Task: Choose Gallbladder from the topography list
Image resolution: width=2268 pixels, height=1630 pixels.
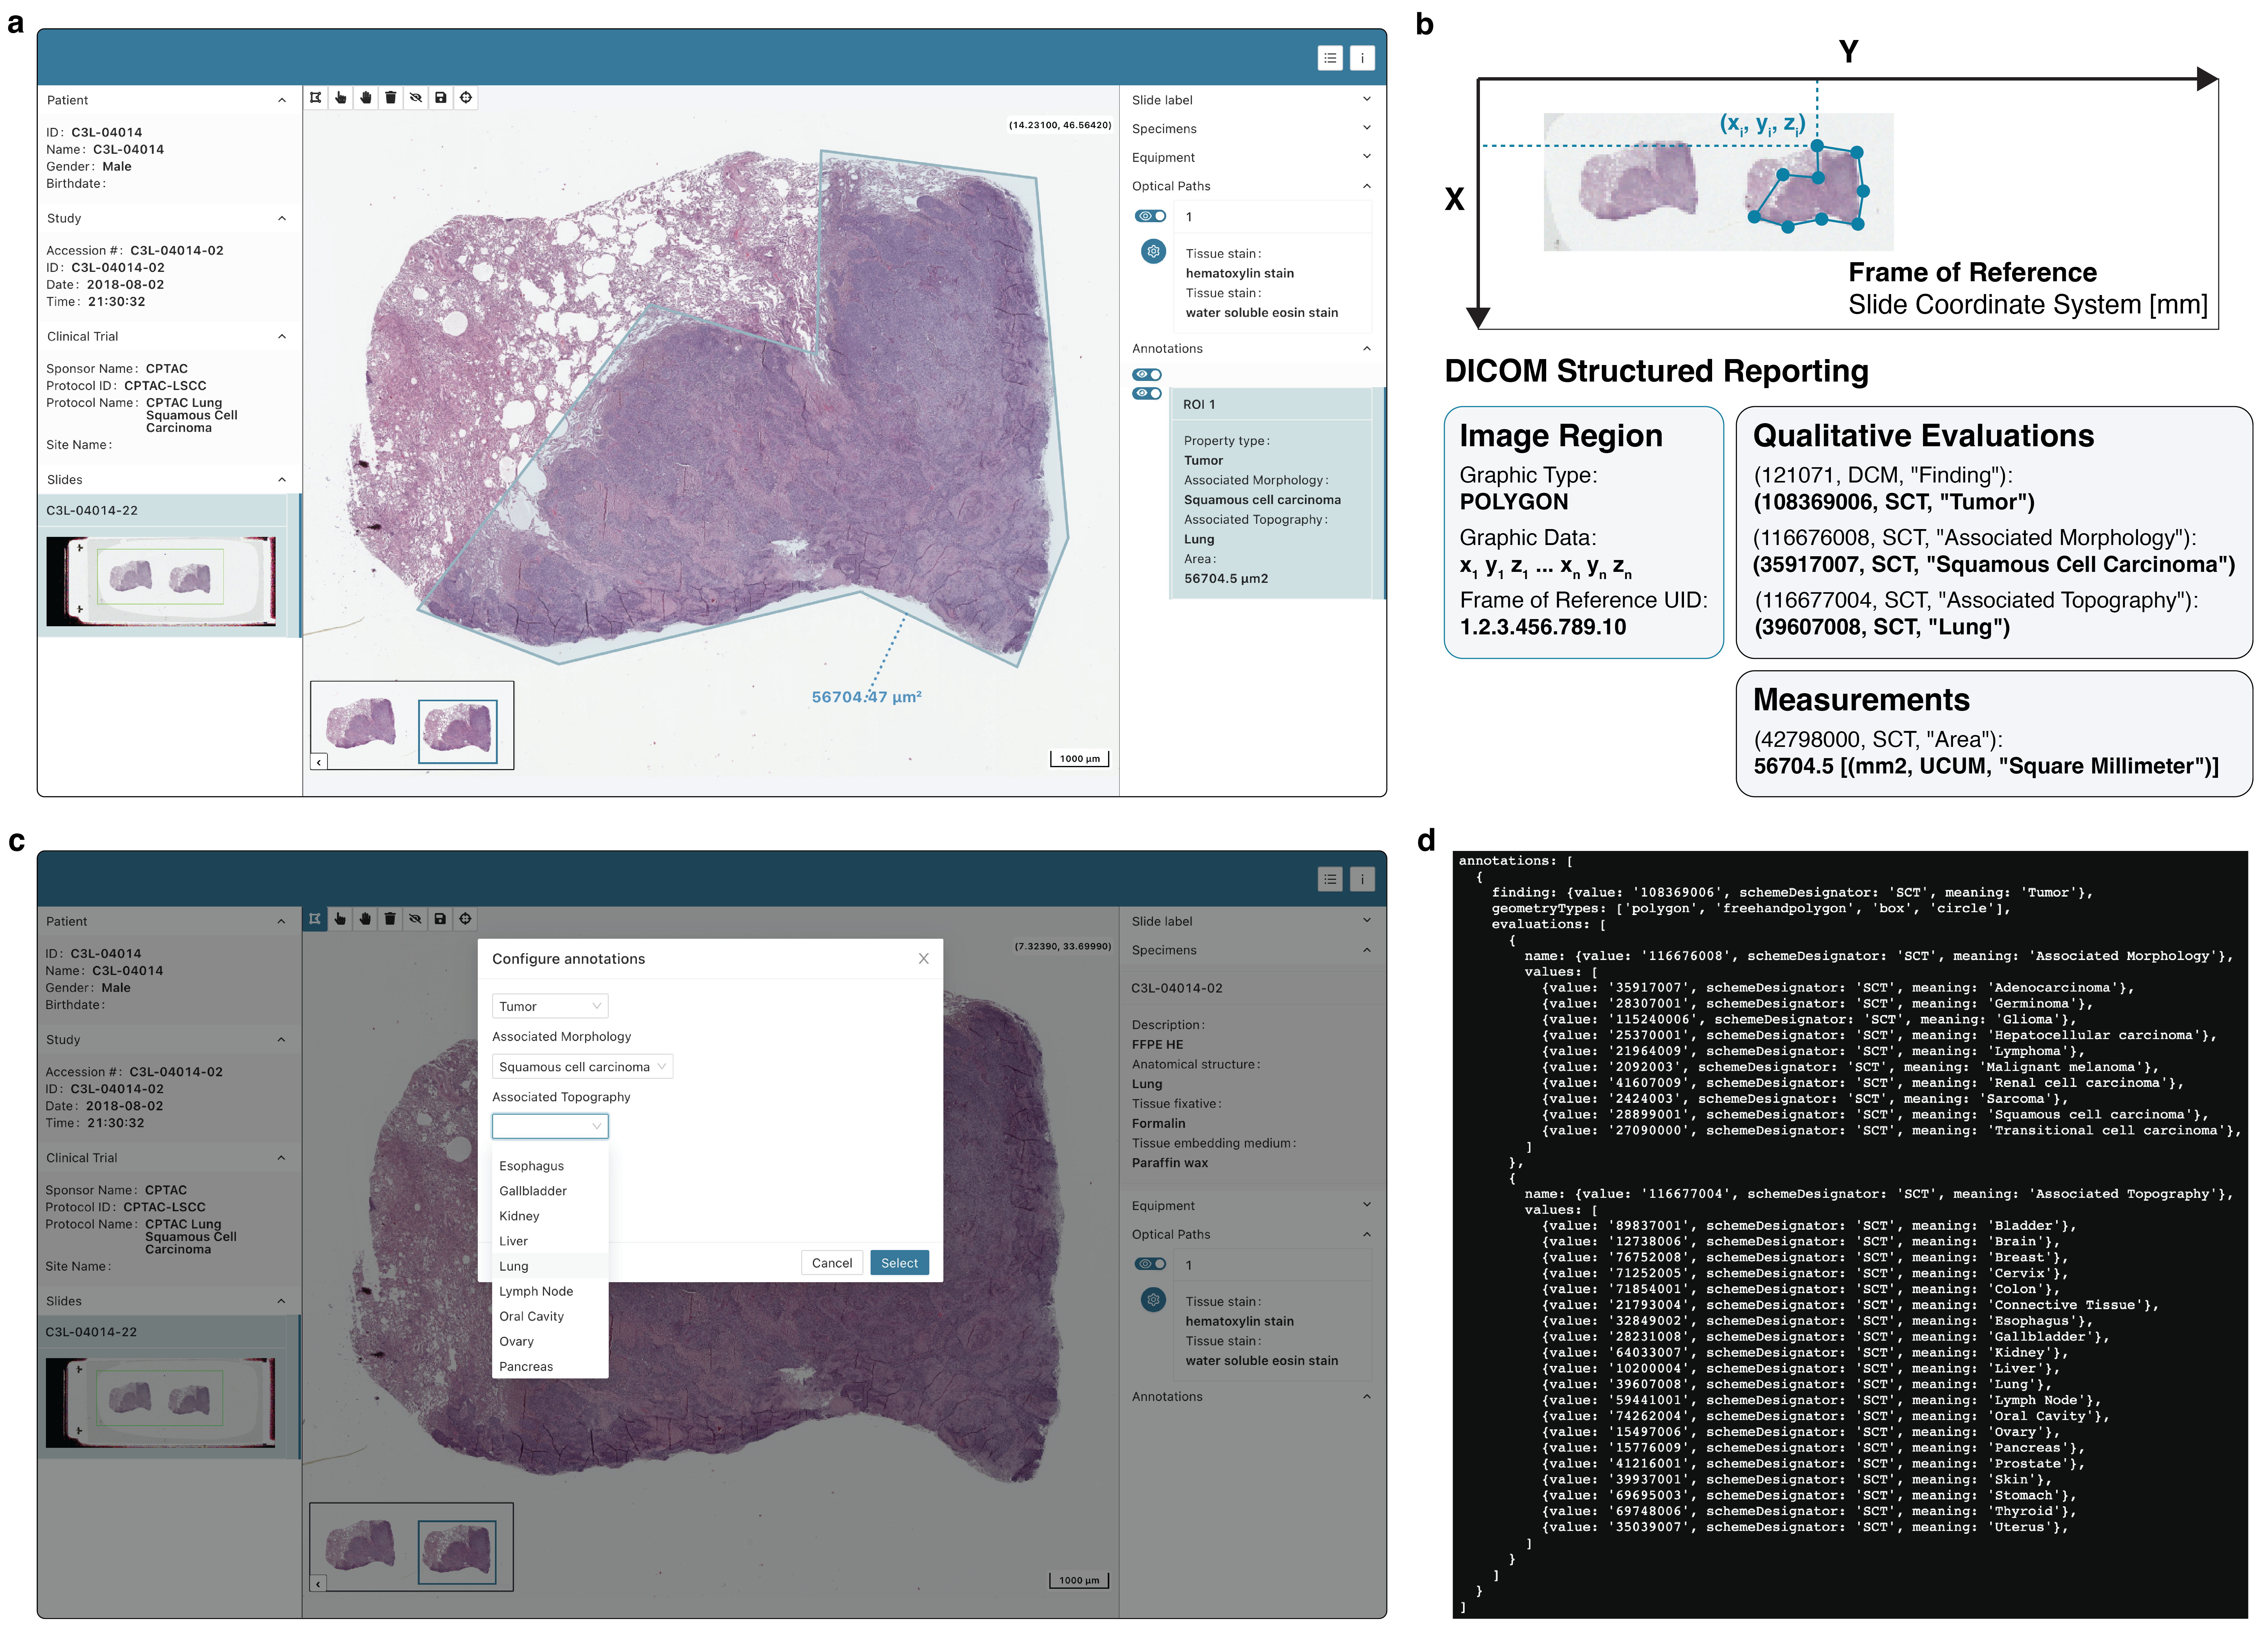Action: (x=550, y=1191)
